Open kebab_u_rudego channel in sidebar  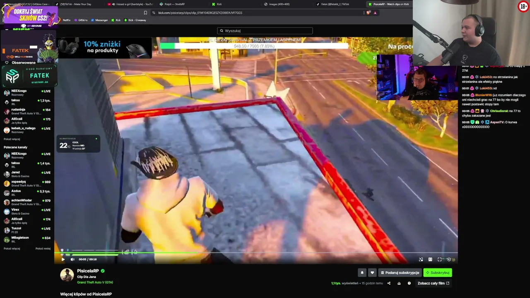click(x=27, y=130)
